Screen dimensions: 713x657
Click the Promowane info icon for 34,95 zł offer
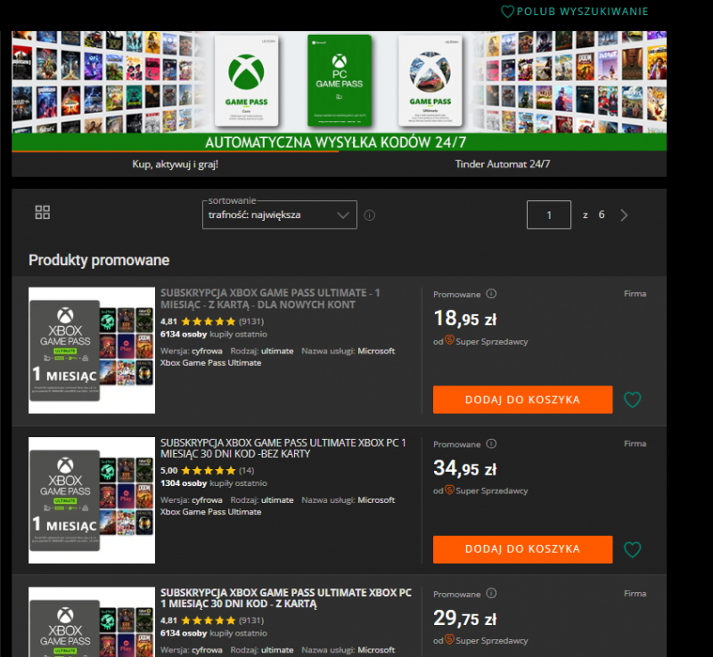pyautogui.click(x=491, y=443)
